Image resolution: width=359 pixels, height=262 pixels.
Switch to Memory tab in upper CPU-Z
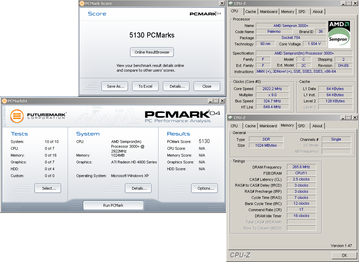point(288,12)
